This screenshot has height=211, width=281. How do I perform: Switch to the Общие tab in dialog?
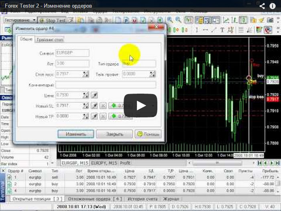coord(26,39)
